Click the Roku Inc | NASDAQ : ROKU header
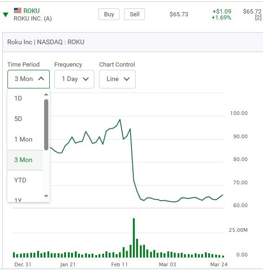Viewport: 263px width, 270px height. coord(46,42)
